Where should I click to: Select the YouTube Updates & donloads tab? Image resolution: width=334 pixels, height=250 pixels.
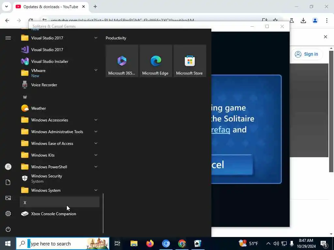pos(51,7)
